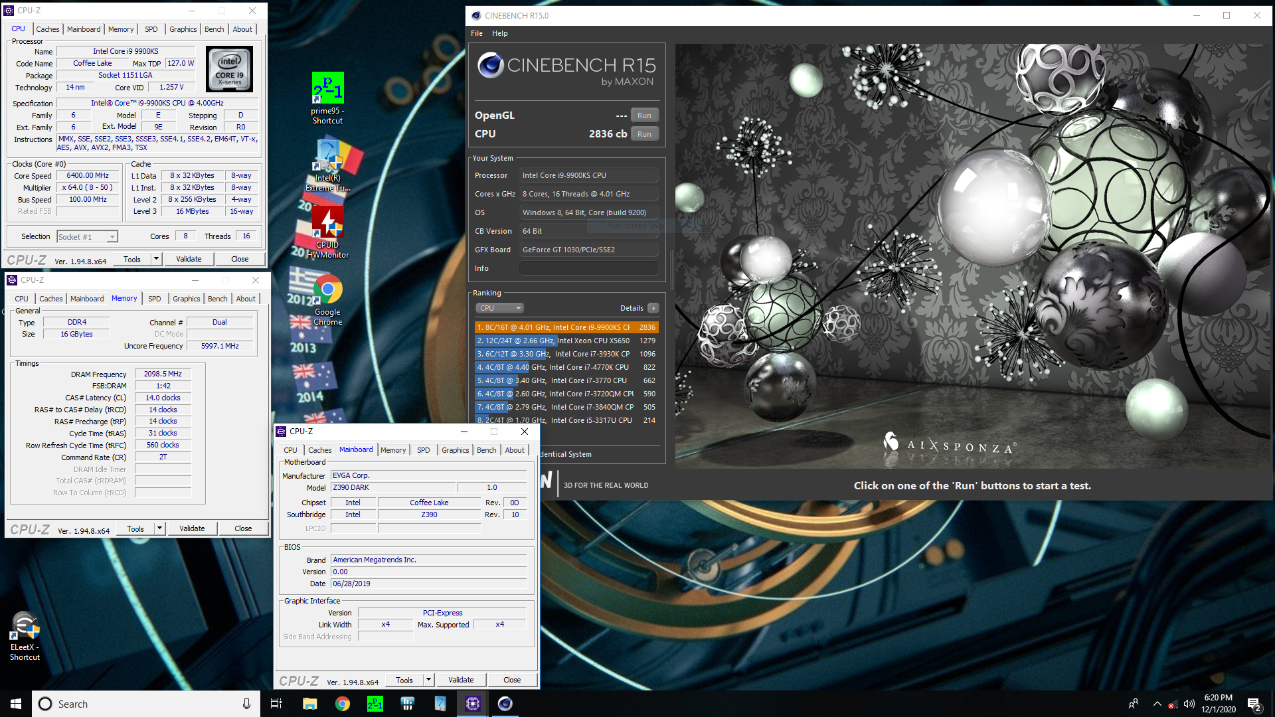Screen dimensions: 1275x717
Task: Click the Details arrow in Cinebench ranking
Action: point(653,308)
